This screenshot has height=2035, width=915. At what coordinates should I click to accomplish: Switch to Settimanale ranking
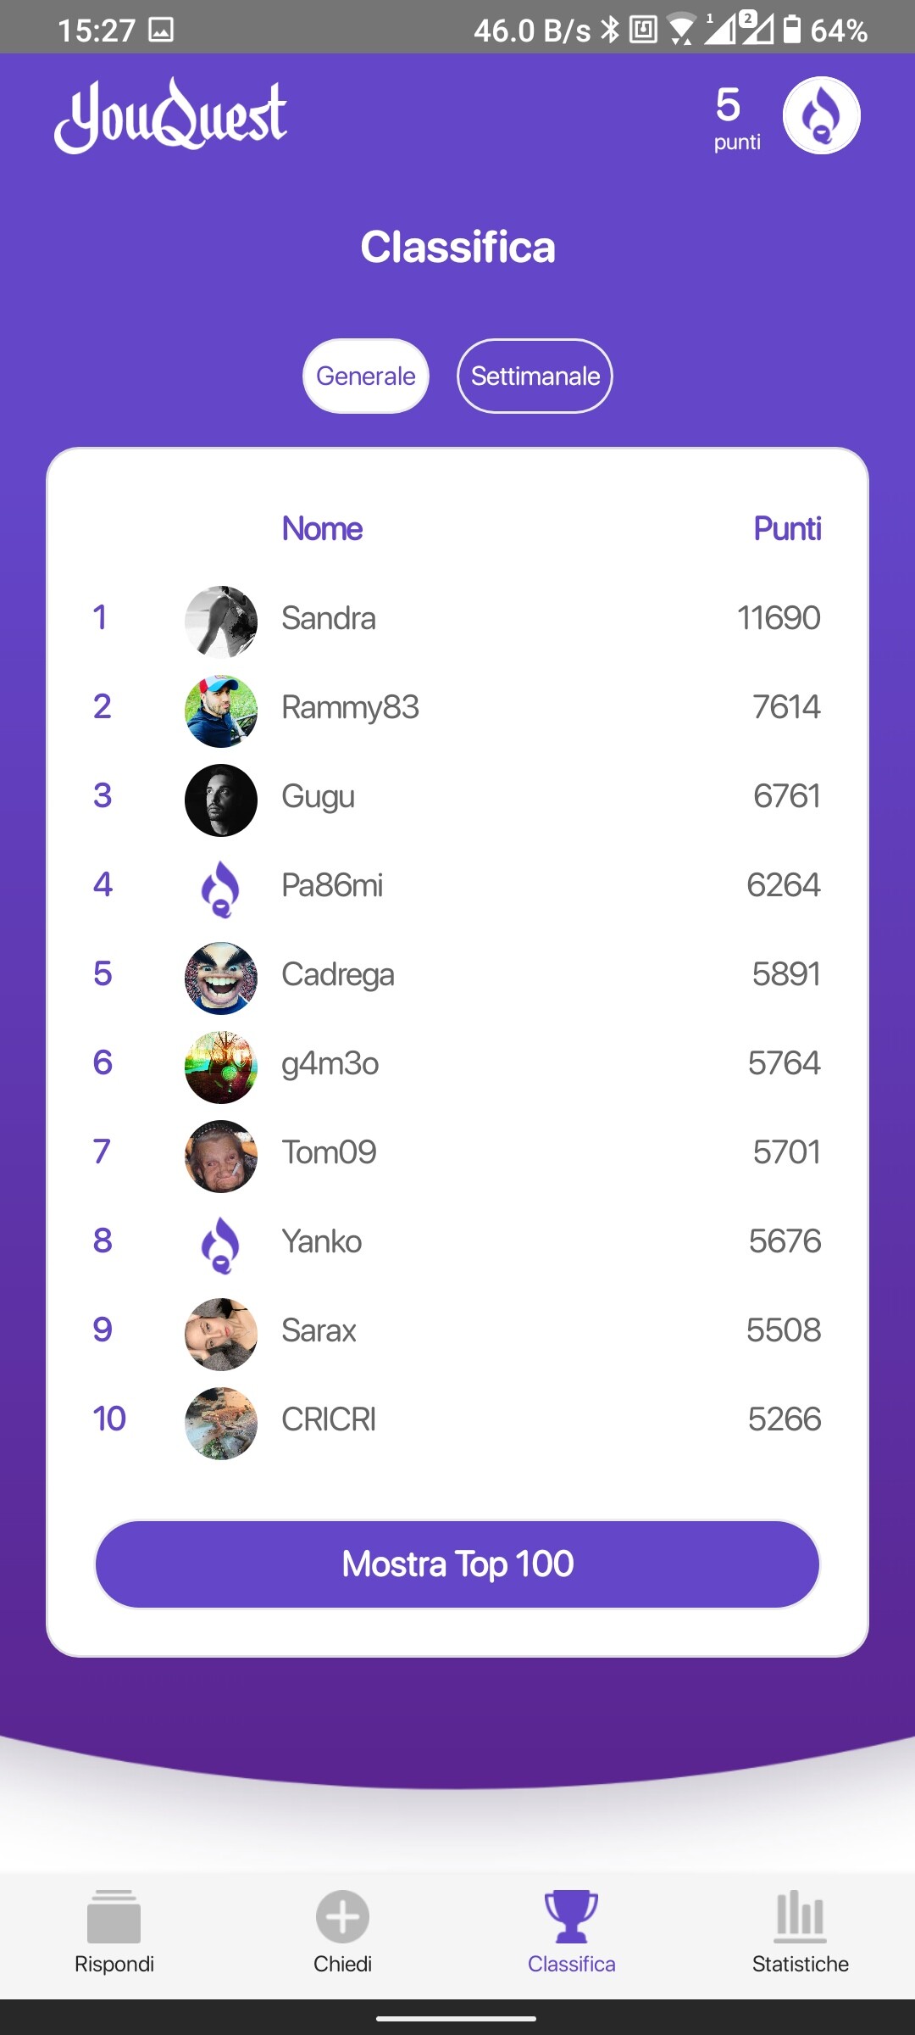pyautogui.click(x=535, y=376)
